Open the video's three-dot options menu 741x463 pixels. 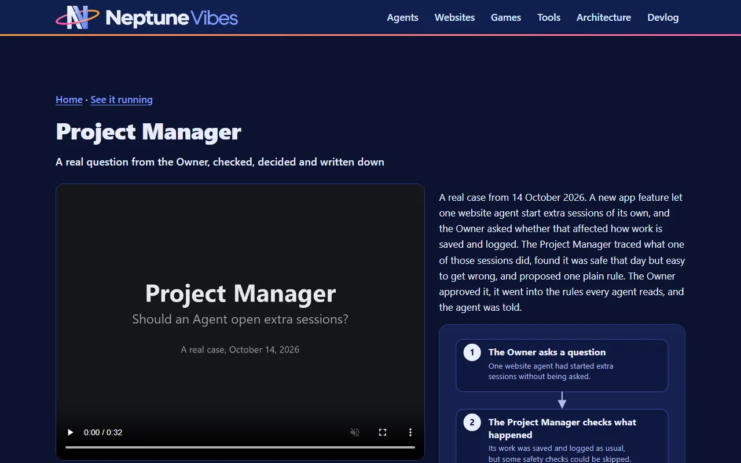coord(410,432)
